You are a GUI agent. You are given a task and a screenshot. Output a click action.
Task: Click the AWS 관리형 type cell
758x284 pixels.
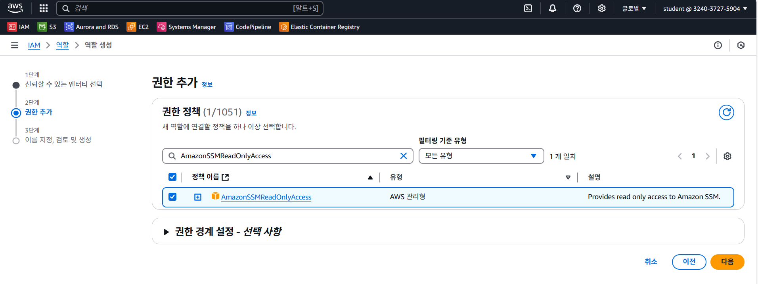pyautogui.click(x=408, y=197)
